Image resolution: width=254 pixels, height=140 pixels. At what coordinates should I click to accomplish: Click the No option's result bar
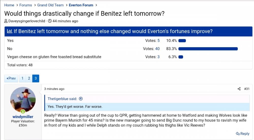tap(208, 49)
